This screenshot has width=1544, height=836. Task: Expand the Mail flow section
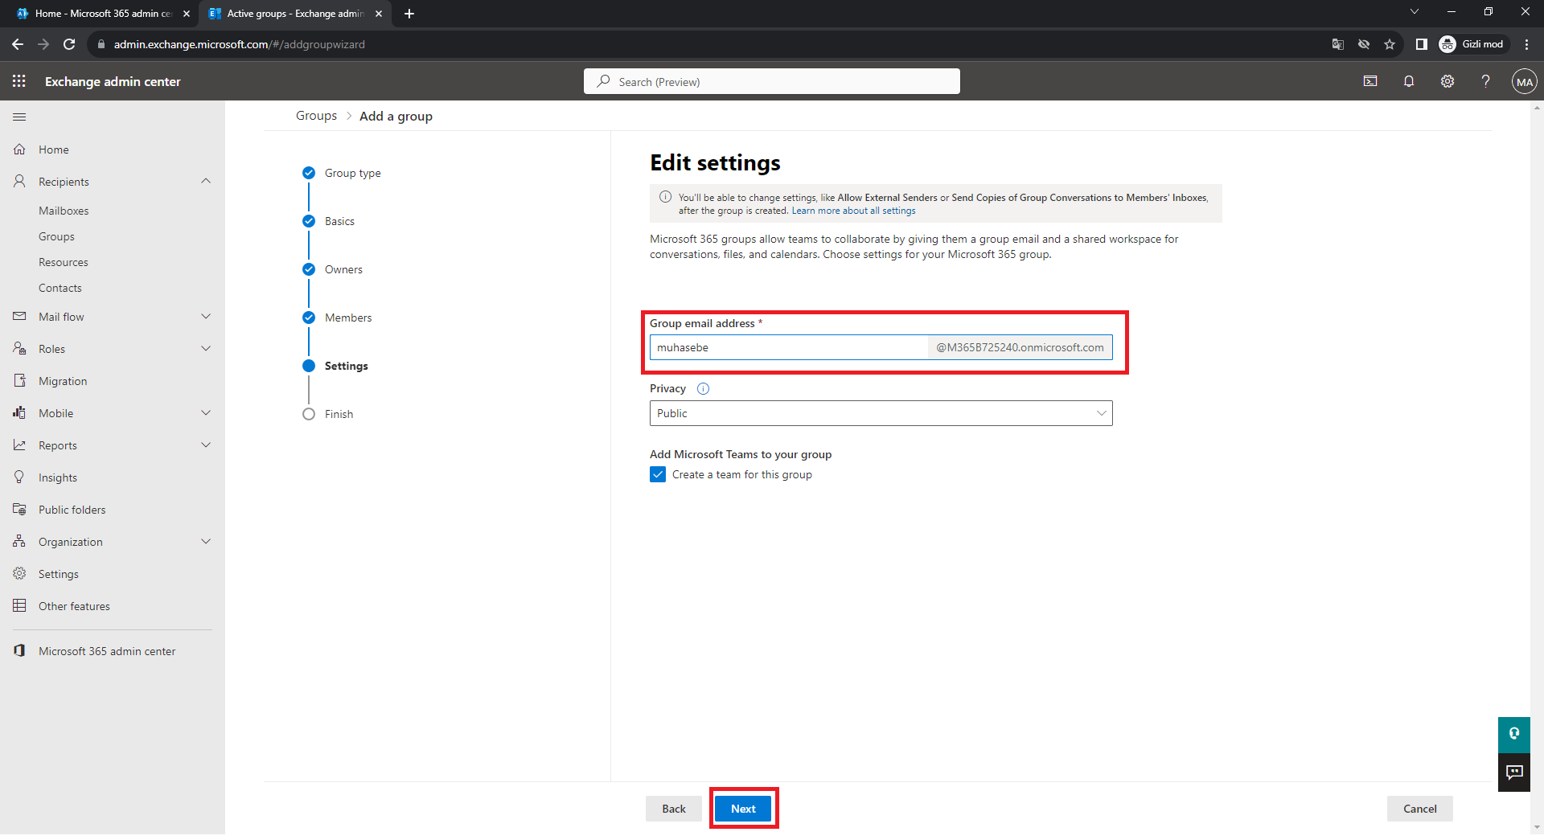[206, 317]
